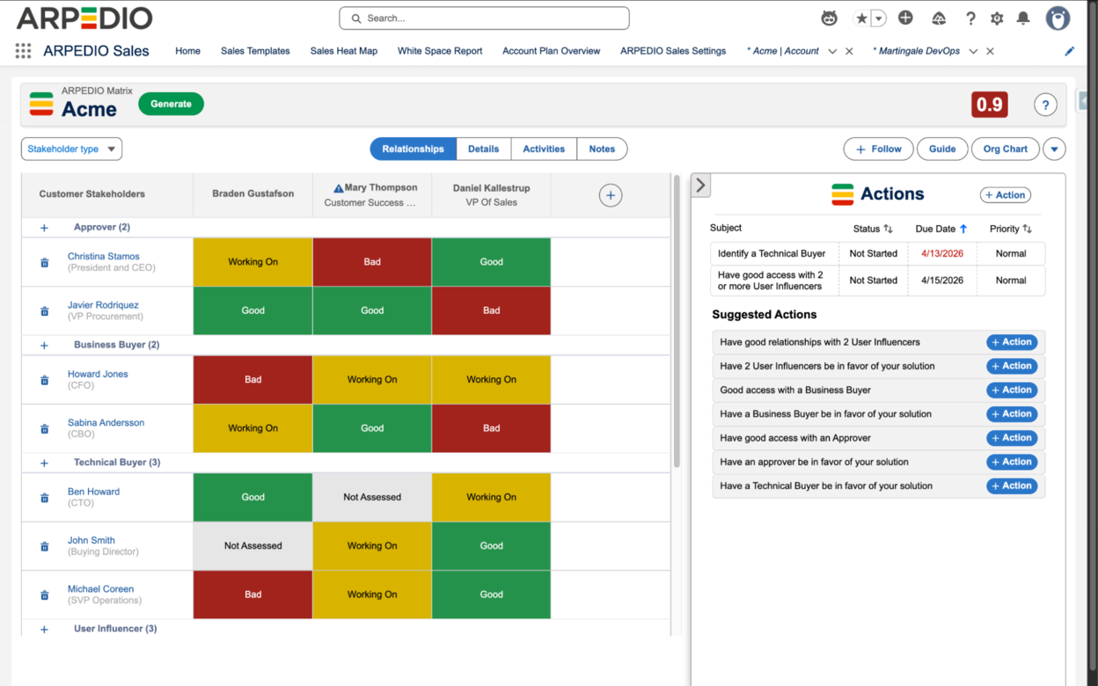The width and height of the screenshot is (1098, 686).
Task: Sort actions by Status column
Action: [x=888, y=229]
